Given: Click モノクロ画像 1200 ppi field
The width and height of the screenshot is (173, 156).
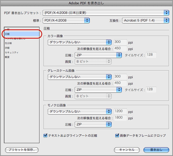Looking at the screenshot, I should [120, 111].
